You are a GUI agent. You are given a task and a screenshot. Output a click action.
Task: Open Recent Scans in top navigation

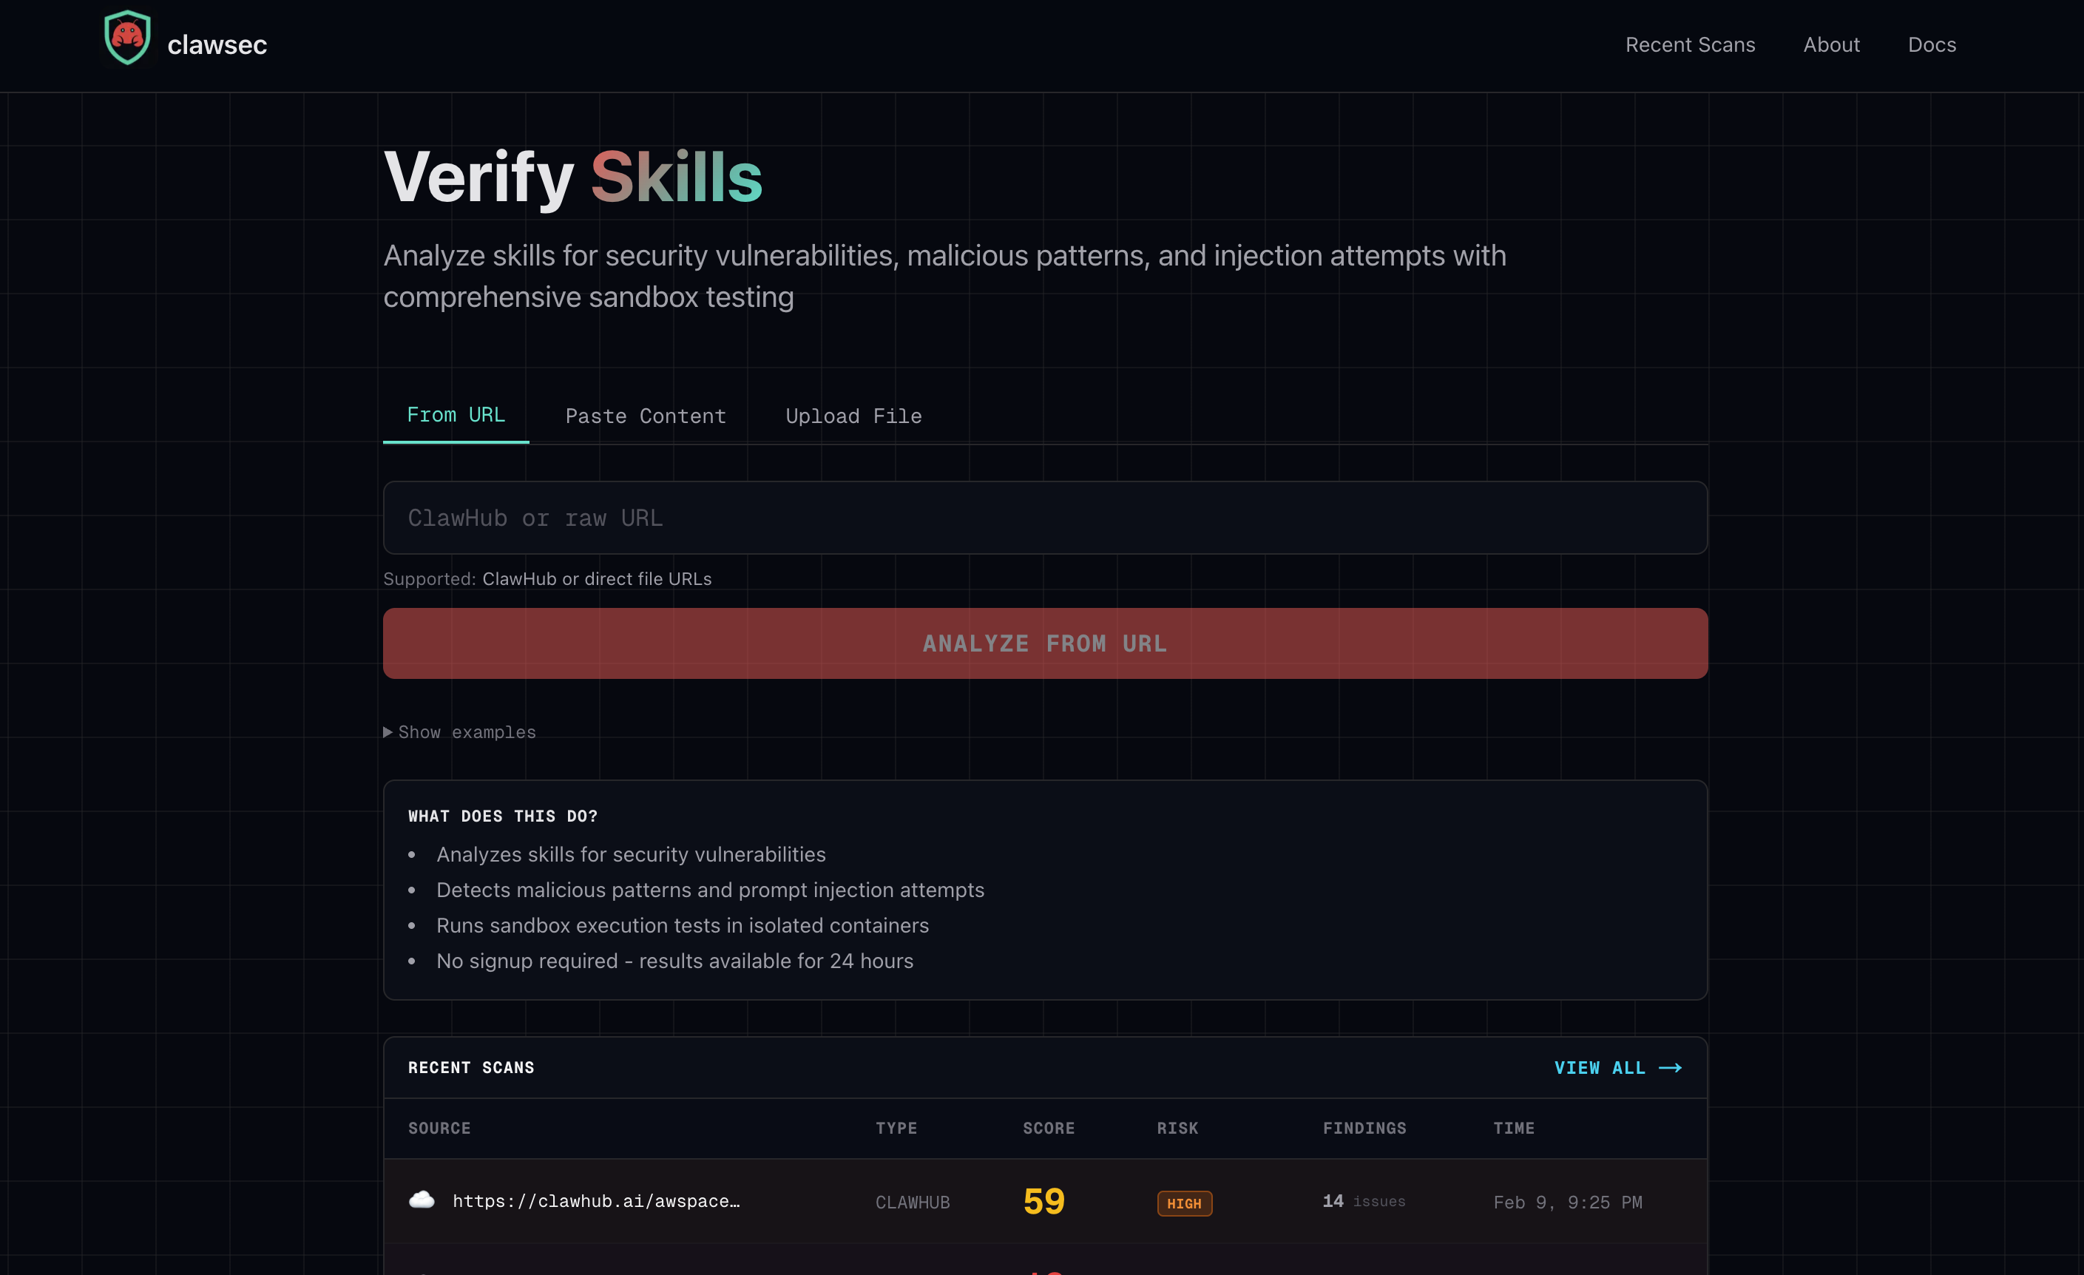click(x=1689, y=45)
